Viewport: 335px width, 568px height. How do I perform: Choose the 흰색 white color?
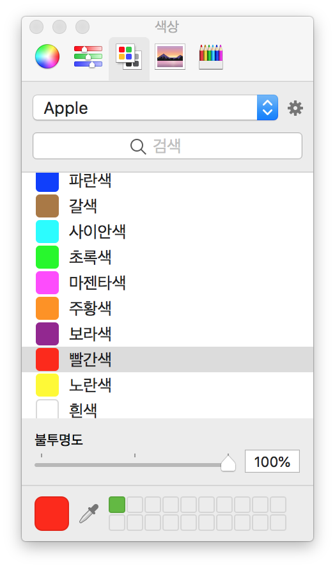(167, 408)
